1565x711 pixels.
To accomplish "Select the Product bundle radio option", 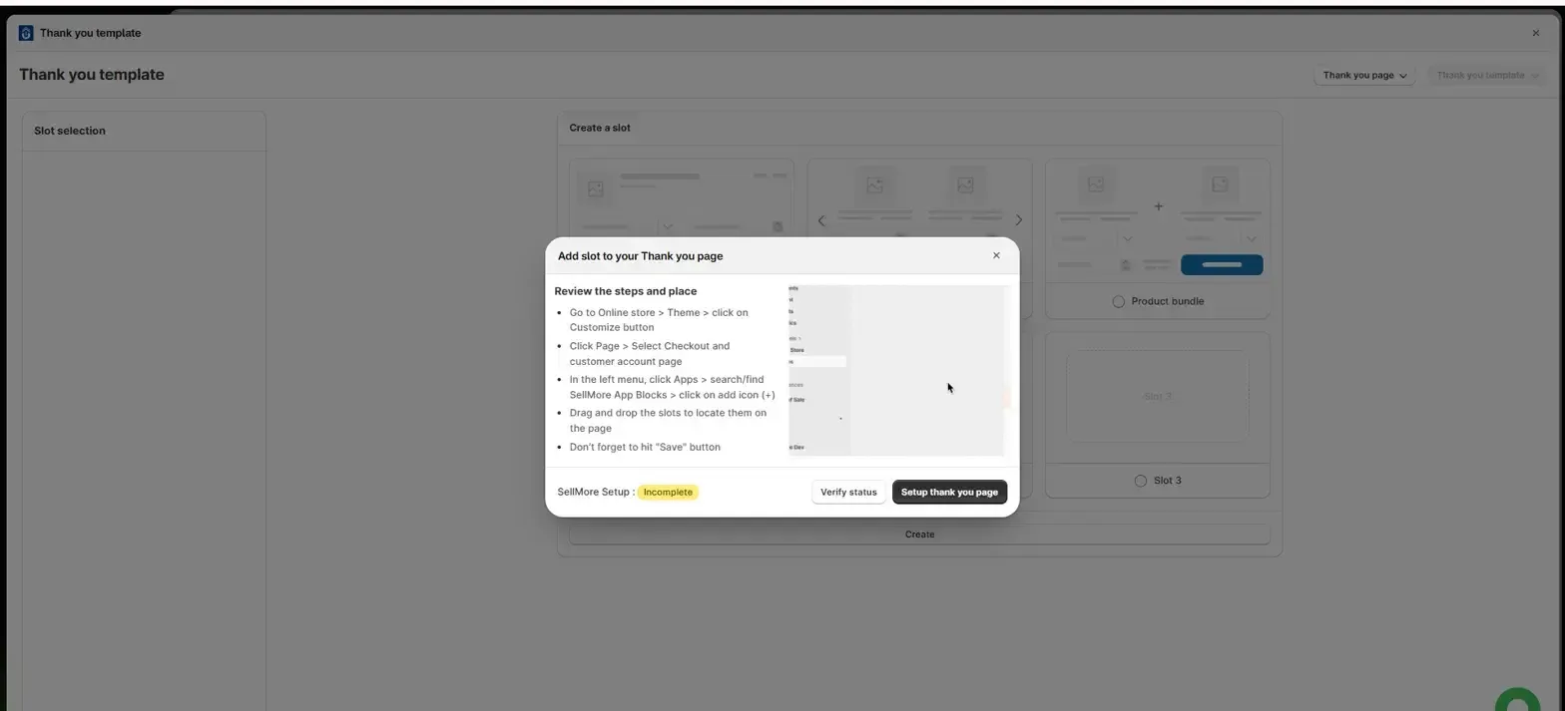I will pos(1118,301).
